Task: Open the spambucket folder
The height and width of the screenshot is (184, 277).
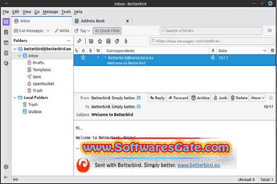Action: pos(43,84)
